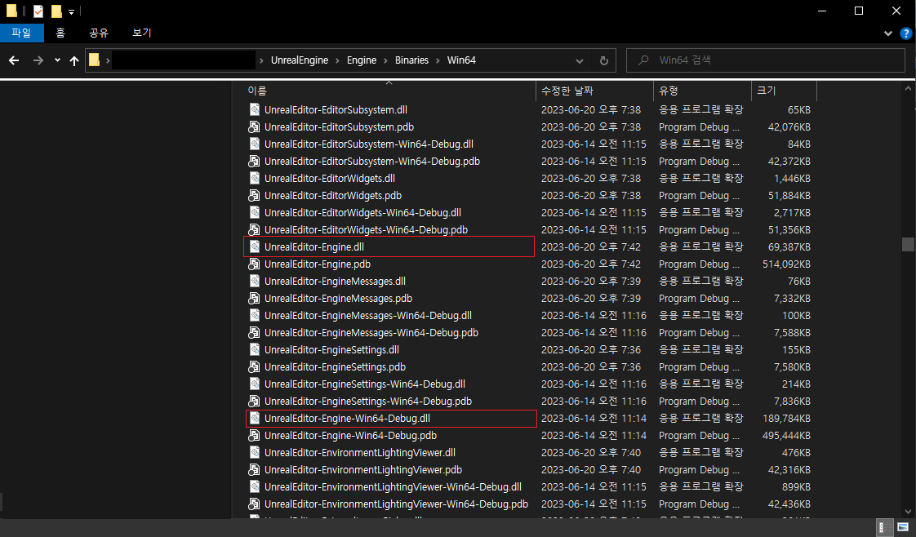The height and width of the screenshot is (537, 916).
Task: Click new folder quick access icon
Action: 56,11
